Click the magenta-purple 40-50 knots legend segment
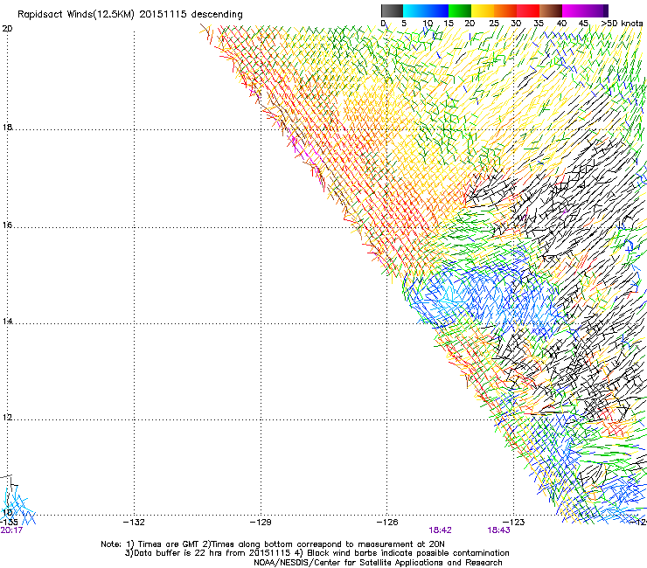 [x=585, y=10]
